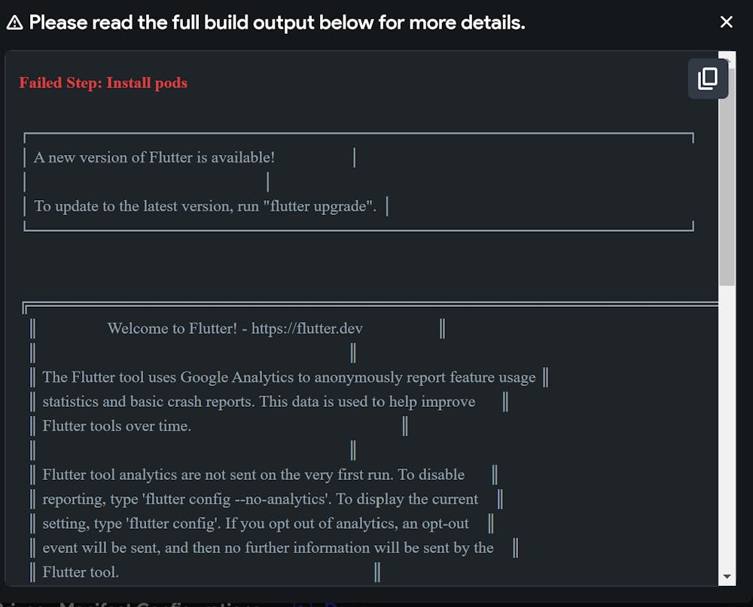The image size is (753, 607).
Task: Click the line mentioning Google Analytics
Action: tap(289, 378)
